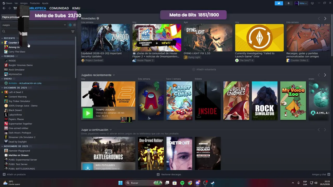Click Gestionar descargas
This screenshot has width=333, height=187.
tap(171, 175)
